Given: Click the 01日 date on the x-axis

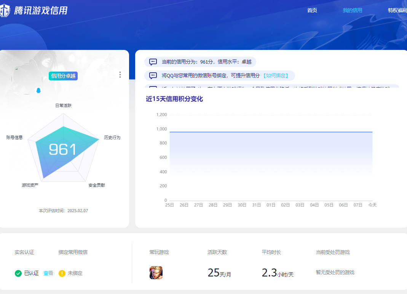Looking at the screenshot, I should click(271, 205).
